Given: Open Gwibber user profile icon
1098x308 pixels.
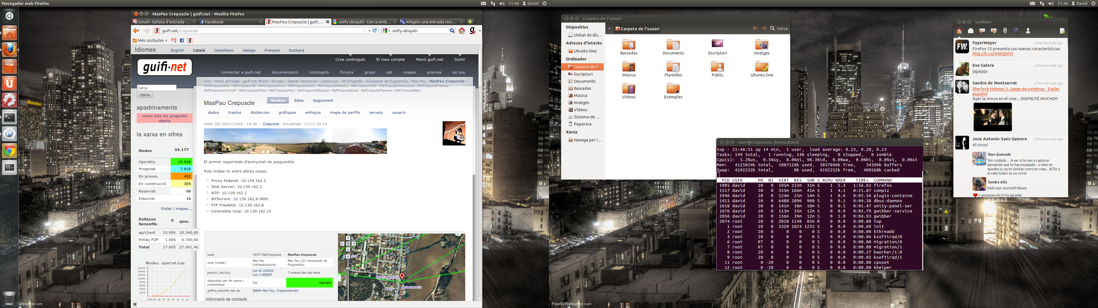Looking at the screenshot, I should [x=1028, y=31].
